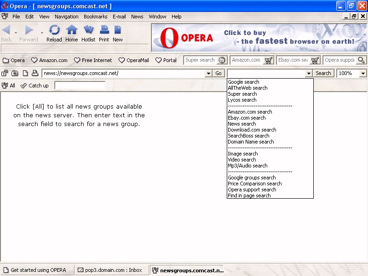The height and width of the screenshot is (276, 368).
Task: Click the Super search go icon
Action: click(x=222, y=60)
